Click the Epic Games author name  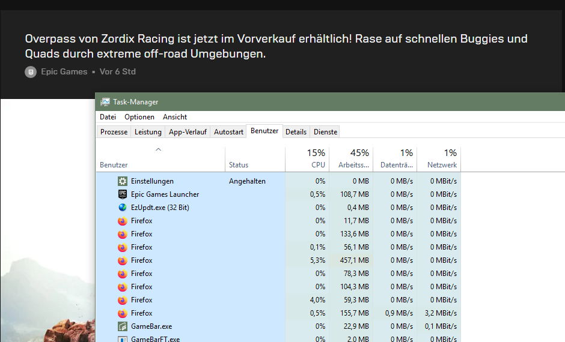coord(64,72)
